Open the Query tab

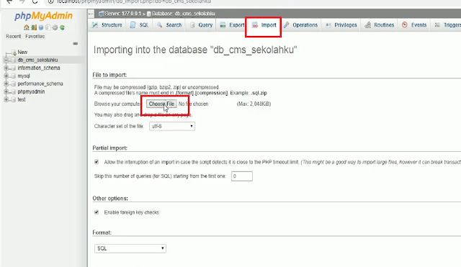pyautogui.click(x=202, y=25)
